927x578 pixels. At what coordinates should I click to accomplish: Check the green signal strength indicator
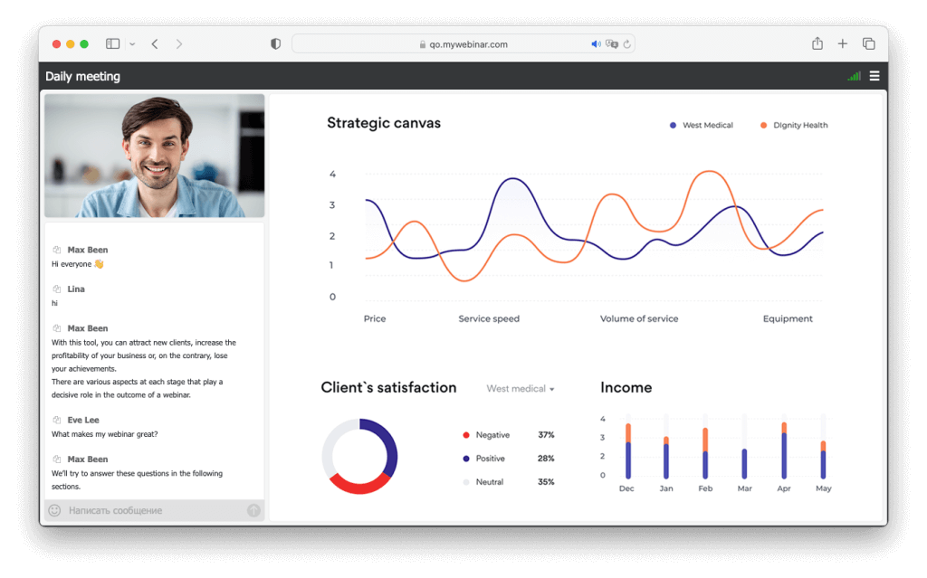[x=854, y=76]
